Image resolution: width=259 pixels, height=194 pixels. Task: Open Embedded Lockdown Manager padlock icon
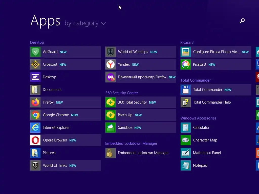point(111,153)
